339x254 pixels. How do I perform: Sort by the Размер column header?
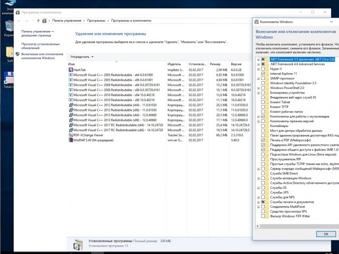(219, 64)
